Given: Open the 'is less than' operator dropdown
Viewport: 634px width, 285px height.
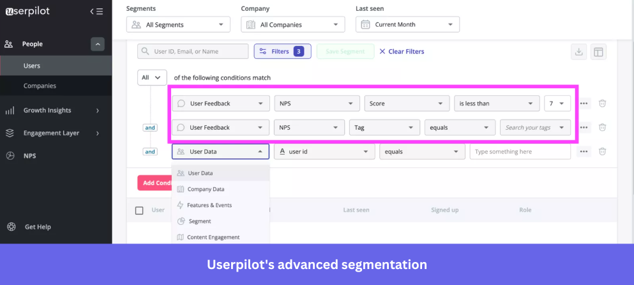Looking at the screenshot, I should point(497,104).
